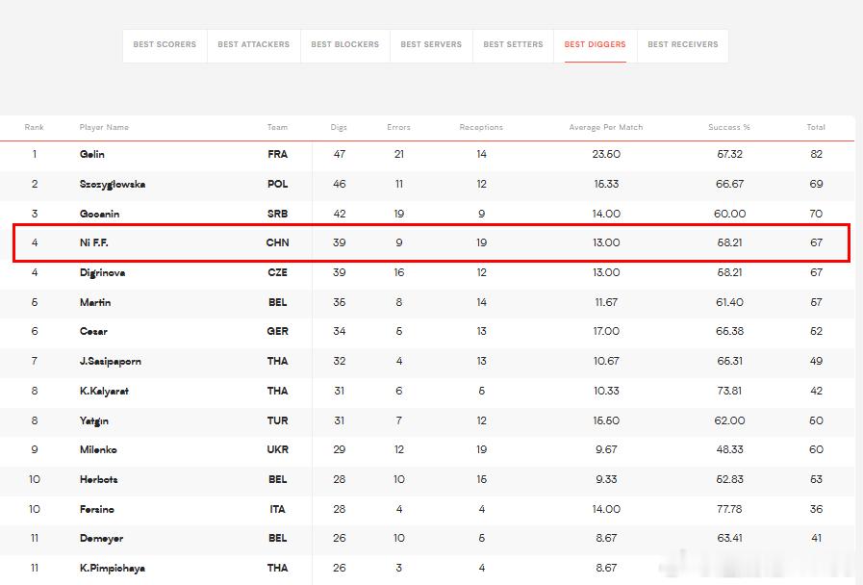Click Martin's 61.40 success value
Viewport: 863px width, 585px height.
coord(729,302)
